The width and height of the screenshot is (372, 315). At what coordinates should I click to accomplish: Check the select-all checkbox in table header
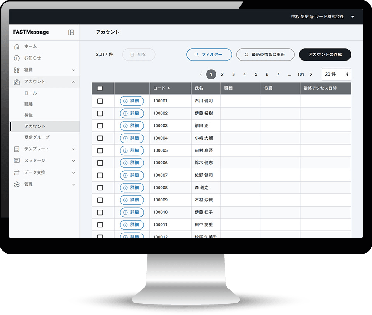[x=100, y=88]
